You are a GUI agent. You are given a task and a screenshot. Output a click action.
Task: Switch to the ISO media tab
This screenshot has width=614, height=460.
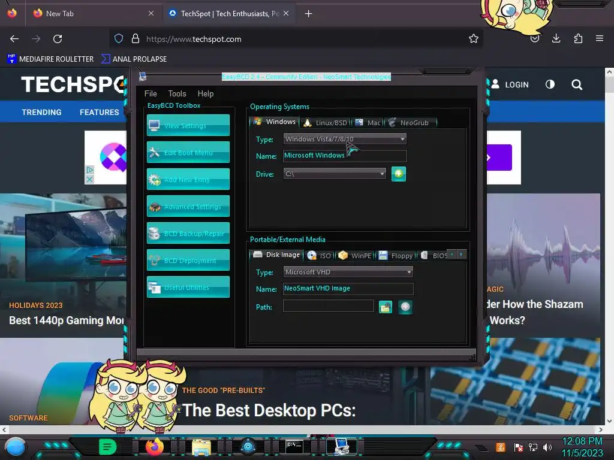coord(319,255)
